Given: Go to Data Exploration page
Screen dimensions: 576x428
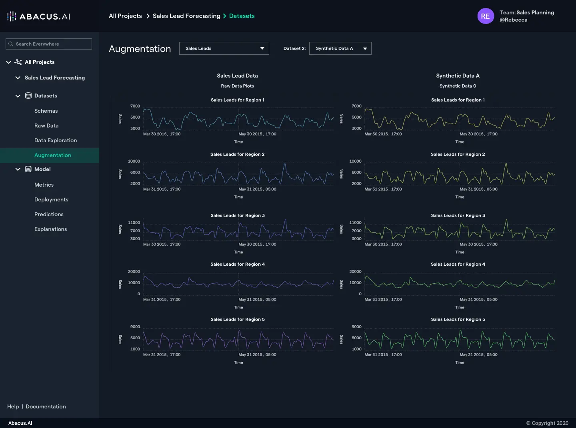Looking at the screenshot, I should tap(56, 140).
